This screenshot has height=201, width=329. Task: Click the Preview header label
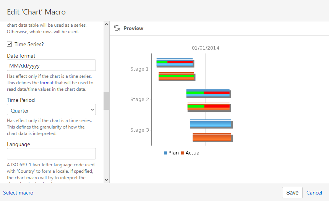point(133,28)
